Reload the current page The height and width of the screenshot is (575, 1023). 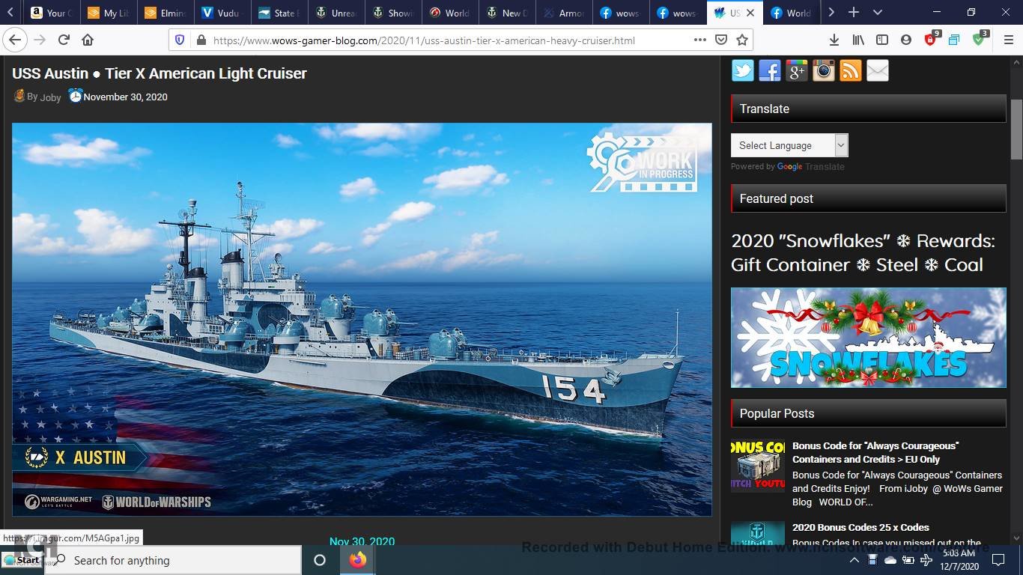click(x=64, y=40)
